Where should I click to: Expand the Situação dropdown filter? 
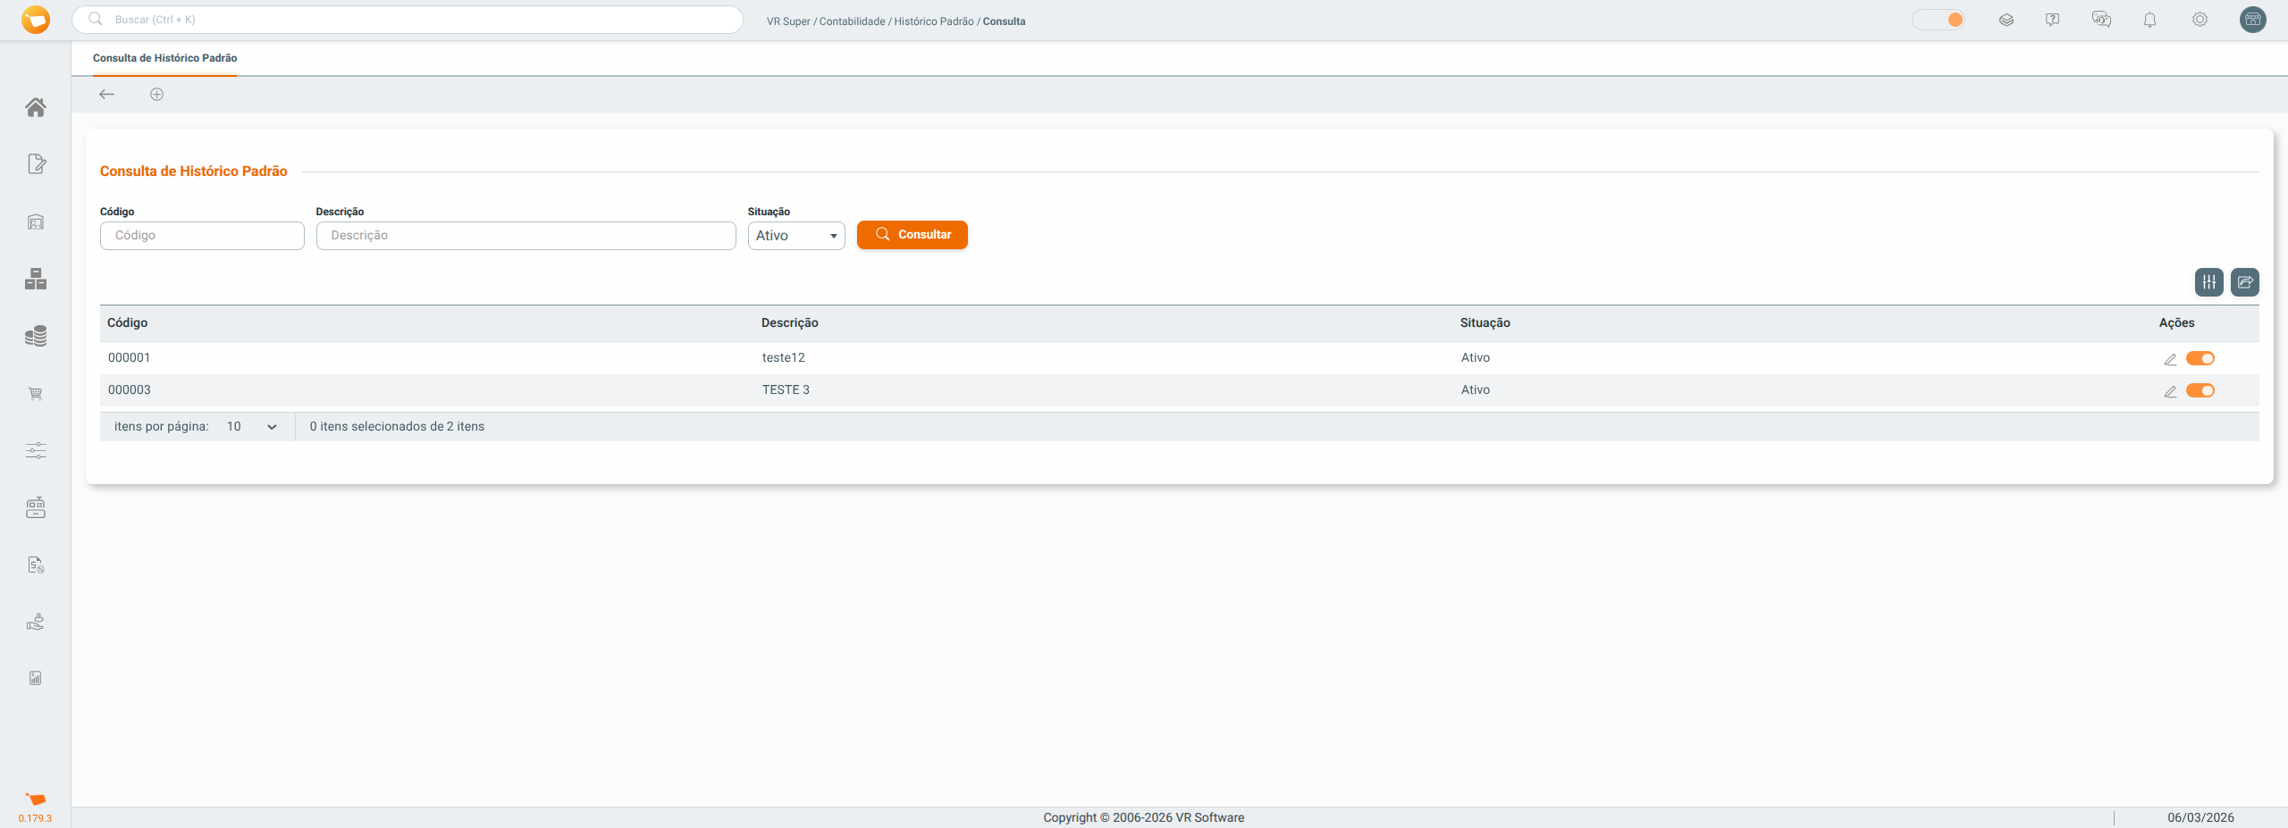[x=795, y=236]
